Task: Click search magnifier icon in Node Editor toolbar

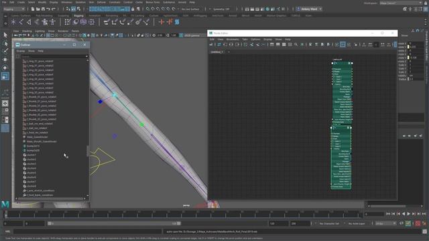Action: pyautogui.click(x=296, y=44)
